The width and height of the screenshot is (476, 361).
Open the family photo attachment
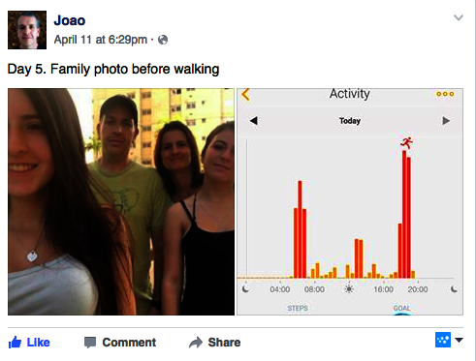pos(121,201)
